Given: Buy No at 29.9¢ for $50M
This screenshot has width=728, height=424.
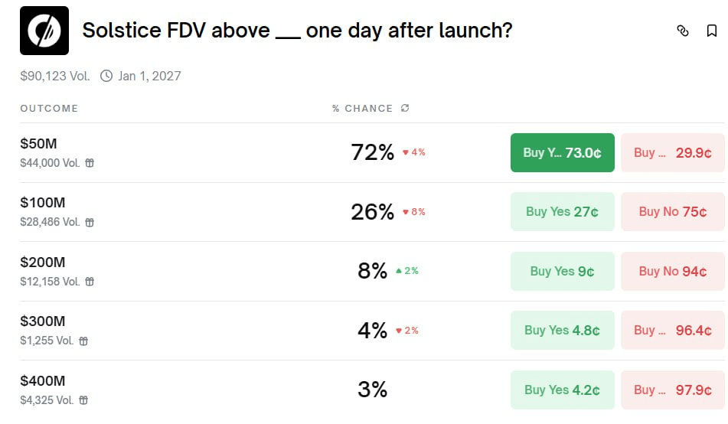Looking at the screenshot, I should tap(672, 152).
